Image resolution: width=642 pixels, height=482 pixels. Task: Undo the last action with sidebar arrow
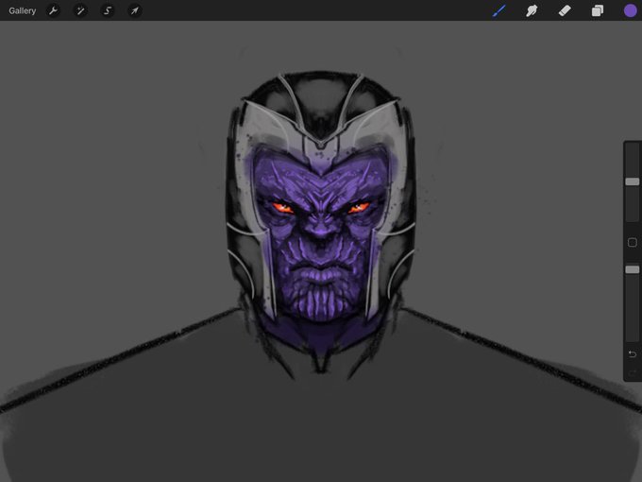click(633, 353)
